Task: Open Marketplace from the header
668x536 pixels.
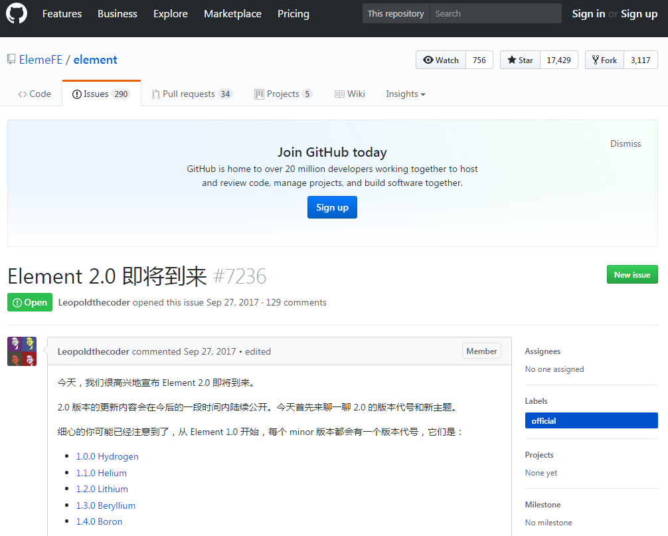Action: (232, 14)
